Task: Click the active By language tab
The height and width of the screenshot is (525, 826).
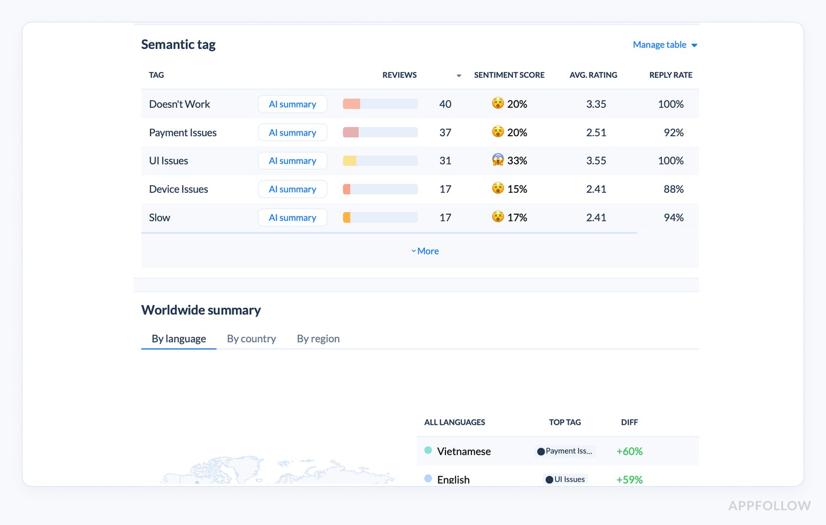Action: 178,339
